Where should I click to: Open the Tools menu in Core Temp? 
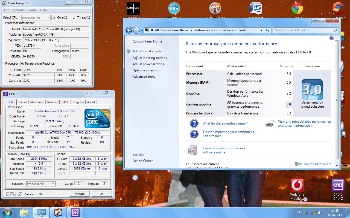[x=32, y=10]
